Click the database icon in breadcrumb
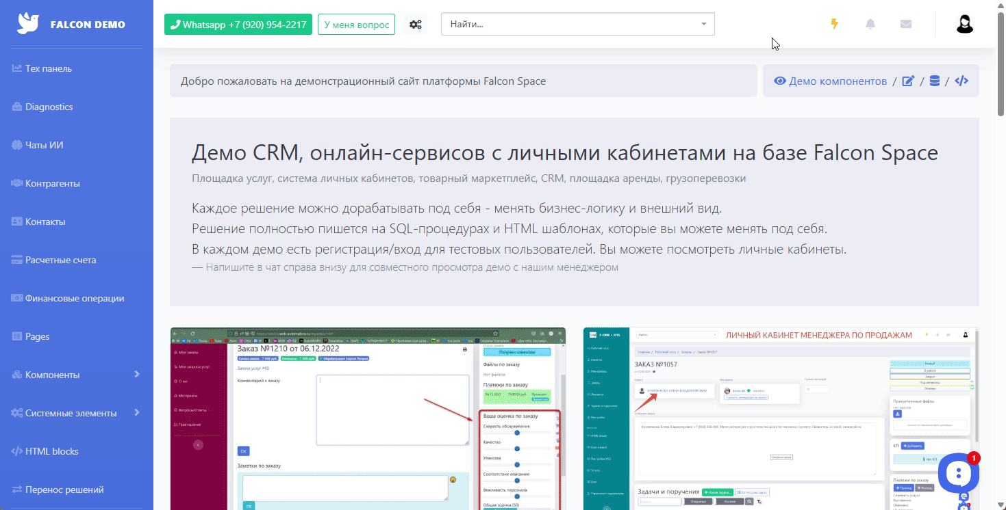1006x510 pixels. (x=934, y=81)
